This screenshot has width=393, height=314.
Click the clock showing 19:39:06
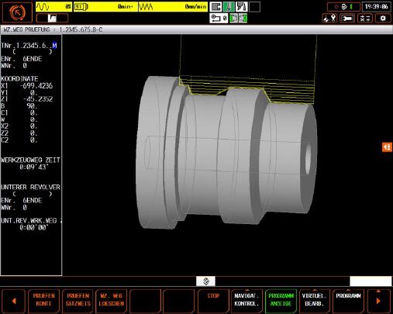pyautogui.click(x=376, y=7)
